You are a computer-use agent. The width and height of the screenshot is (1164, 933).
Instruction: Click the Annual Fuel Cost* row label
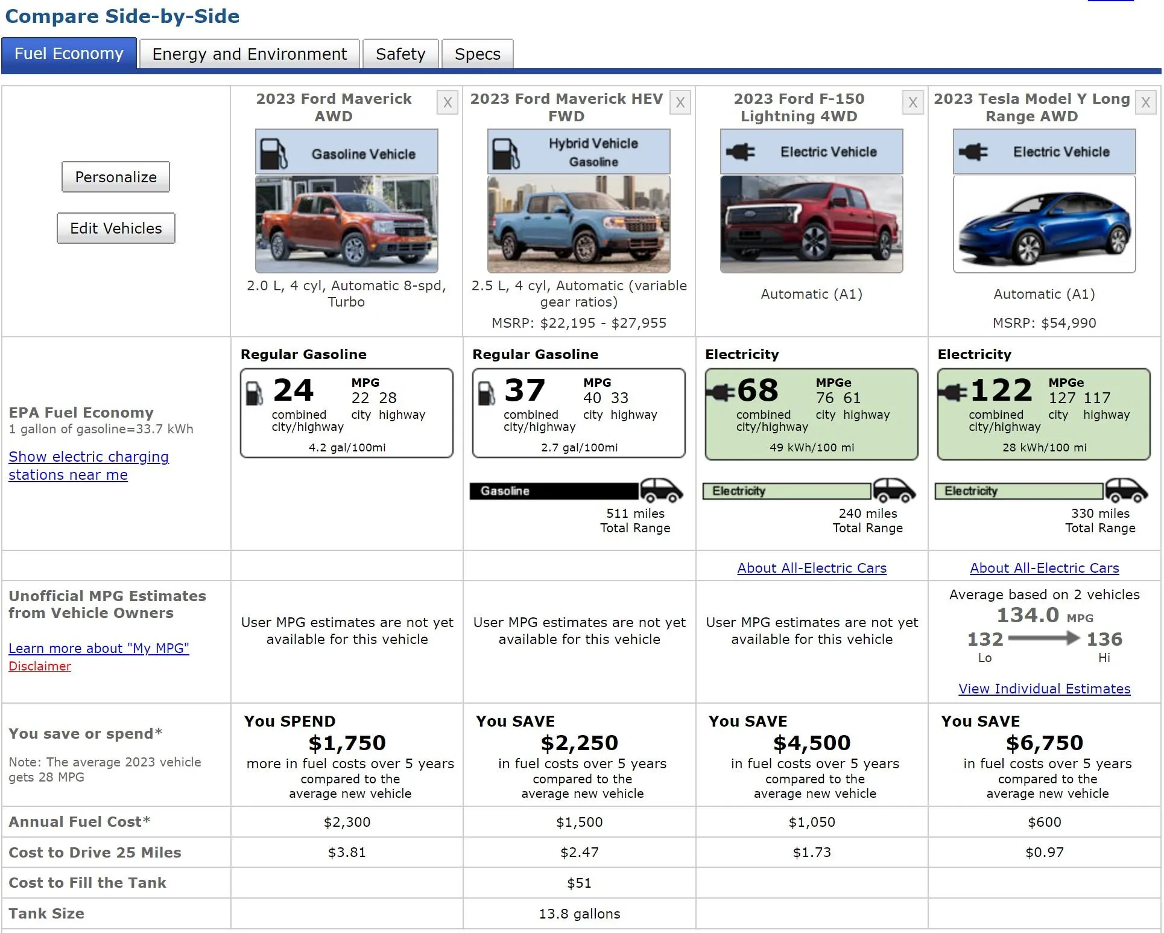(80, 822)
